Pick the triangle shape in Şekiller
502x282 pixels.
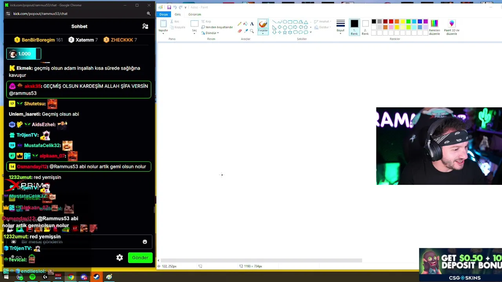coord(306,22)
